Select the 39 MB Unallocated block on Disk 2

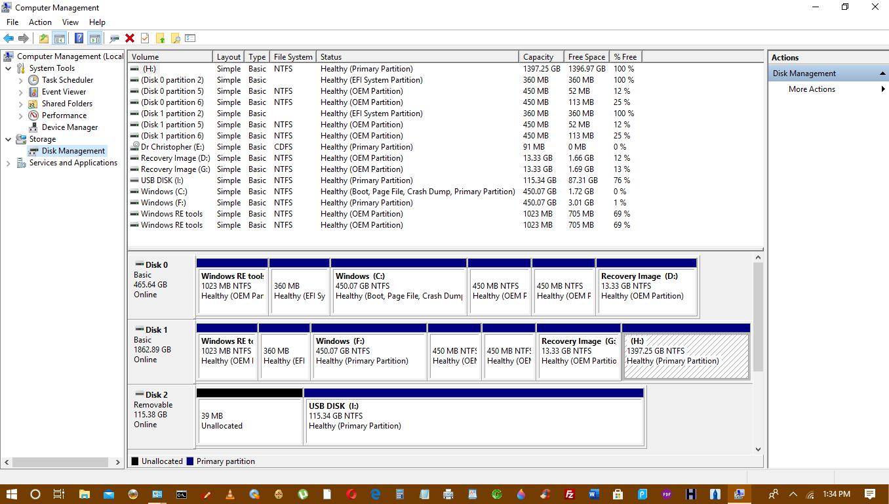249,417
